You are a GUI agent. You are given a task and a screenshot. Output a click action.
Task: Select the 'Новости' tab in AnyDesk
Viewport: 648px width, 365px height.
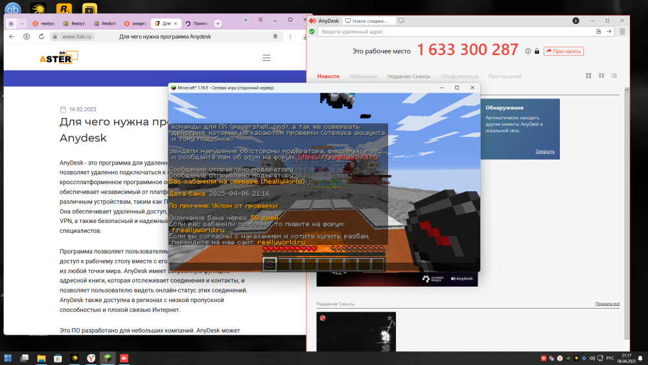[328, 77]
